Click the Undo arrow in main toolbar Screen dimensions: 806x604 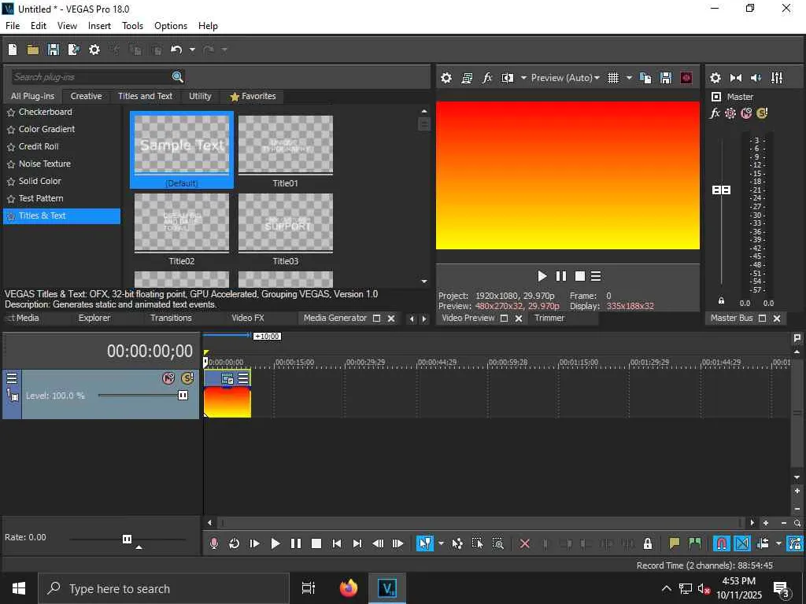[x=176, y=50]
